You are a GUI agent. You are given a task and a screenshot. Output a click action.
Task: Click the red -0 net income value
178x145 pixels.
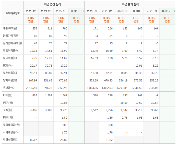157,43
